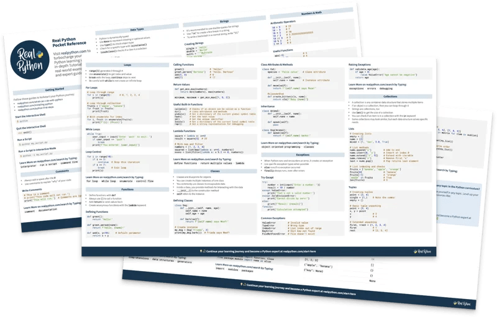Click the 'Defining Classes' subheading
The height and width of the screenshot is (317, 497).
(183, 200)
